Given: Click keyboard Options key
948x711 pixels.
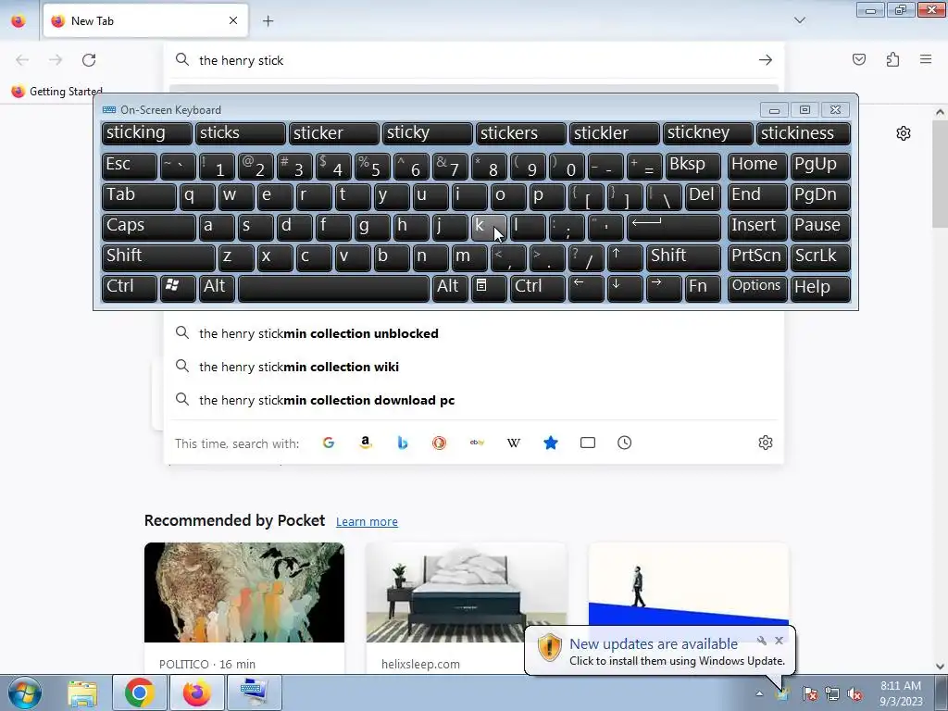Looking at the screenshot, I should (x=757, y=289).
